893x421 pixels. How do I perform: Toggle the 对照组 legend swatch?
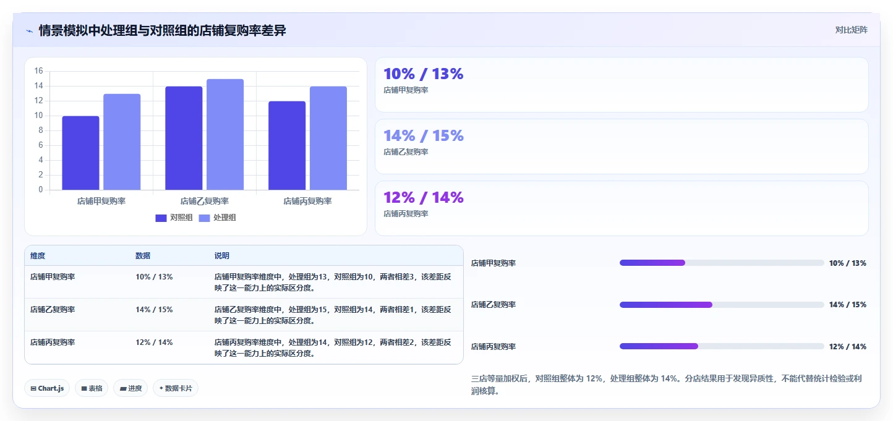coord(161,218)
